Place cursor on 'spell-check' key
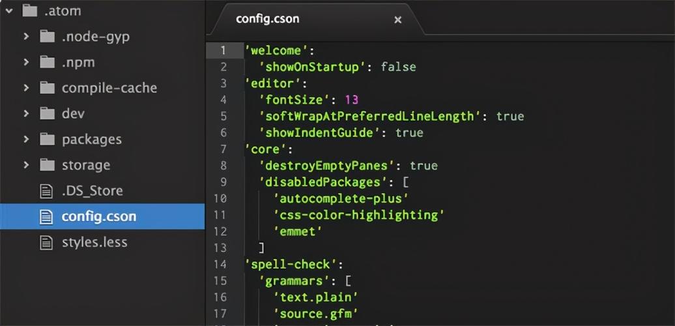 (x=291, y=265)
